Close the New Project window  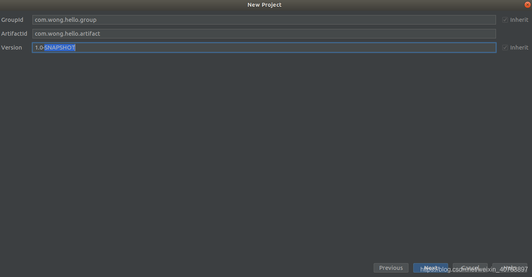(527, 4)
